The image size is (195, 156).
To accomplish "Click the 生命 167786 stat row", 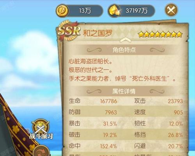I will [93, 101].
